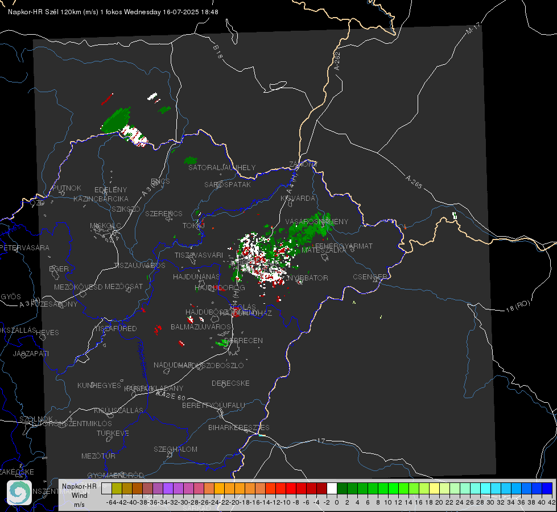Click the MISKOLC city label
Screen dimensions: 557x512
[105, 226]
